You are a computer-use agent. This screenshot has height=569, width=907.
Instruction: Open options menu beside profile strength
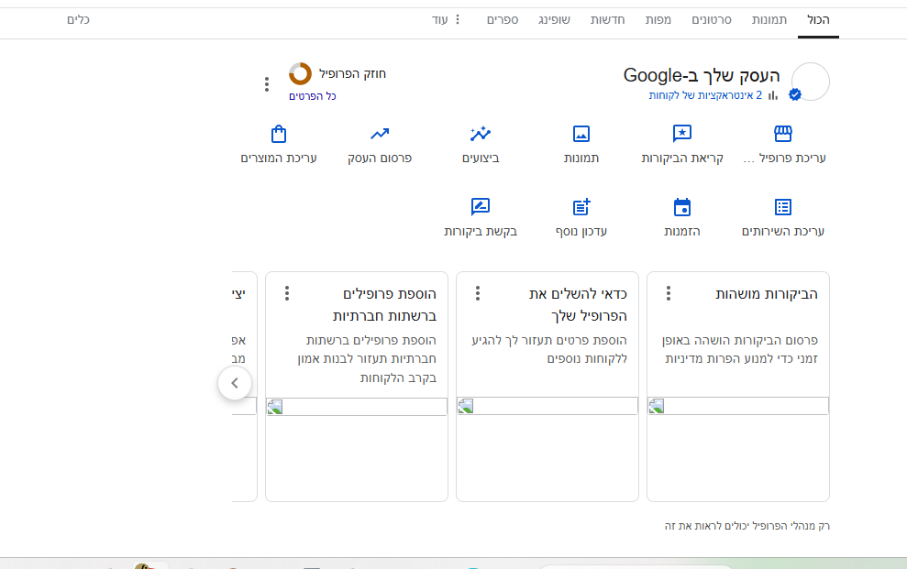coord(267,84)
